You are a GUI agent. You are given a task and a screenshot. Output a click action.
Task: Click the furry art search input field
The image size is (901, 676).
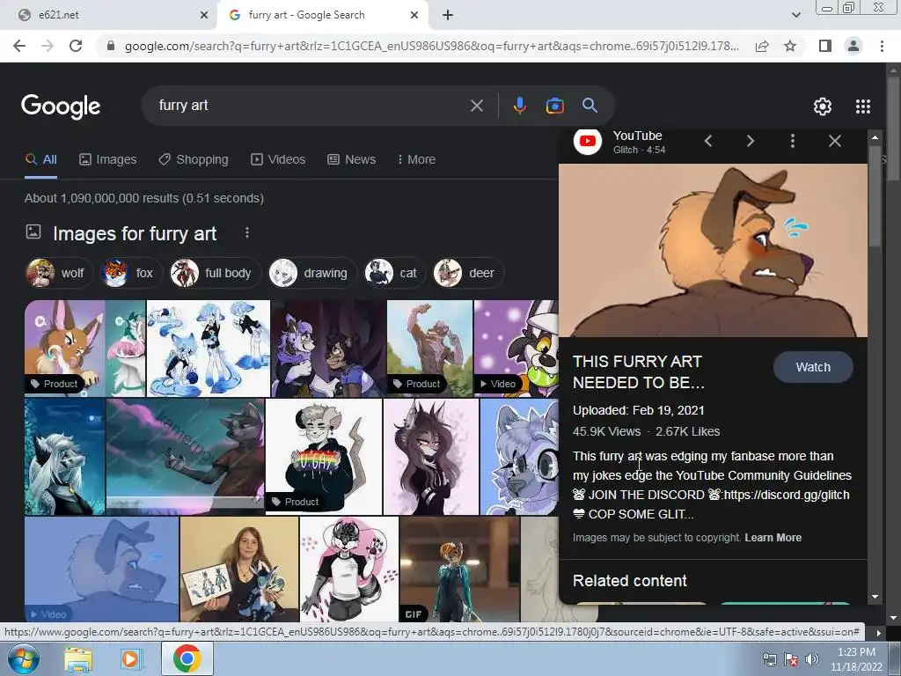pyautogui.click(x=311, y=106)
